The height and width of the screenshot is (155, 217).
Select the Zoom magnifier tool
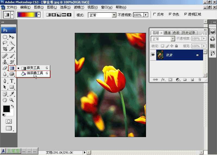point(12,100)
